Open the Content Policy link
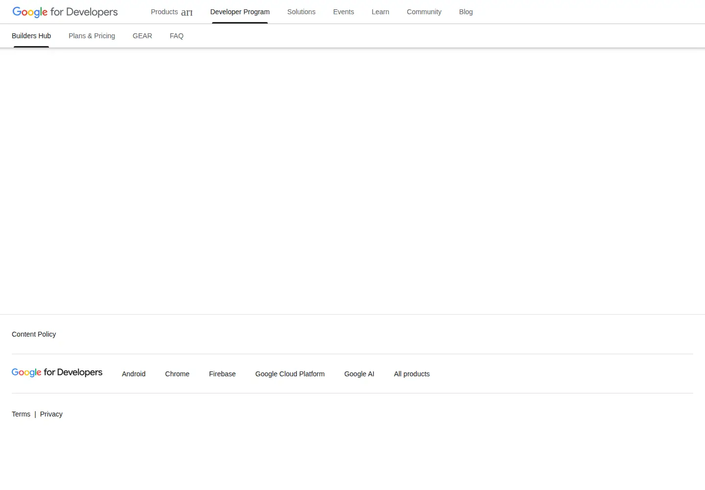 (x=34, y=334)
